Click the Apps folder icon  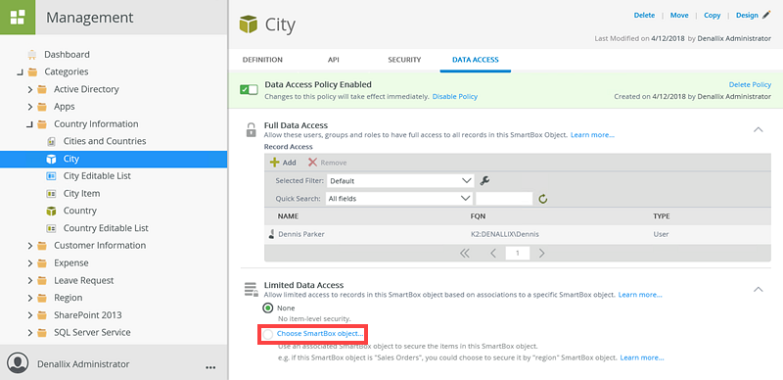pos(43,107)
